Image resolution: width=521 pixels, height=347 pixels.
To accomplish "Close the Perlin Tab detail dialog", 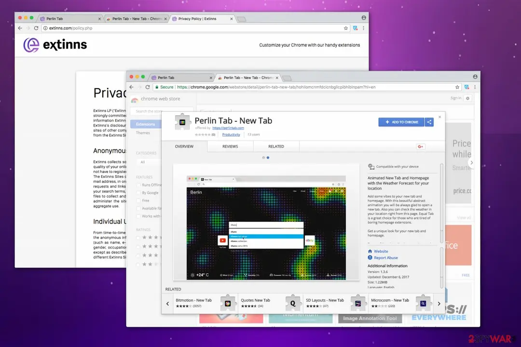I will [x=439, y=117].
